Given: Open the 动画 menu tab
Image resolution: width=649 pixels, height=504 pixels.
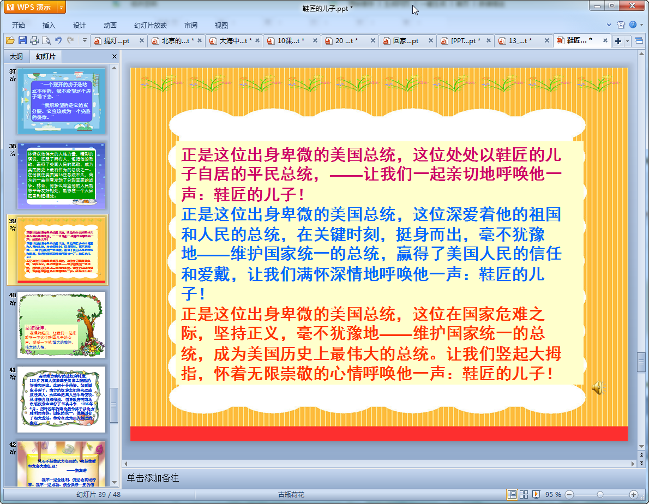Looking at the screenshot, I should (x=110, y=25).
